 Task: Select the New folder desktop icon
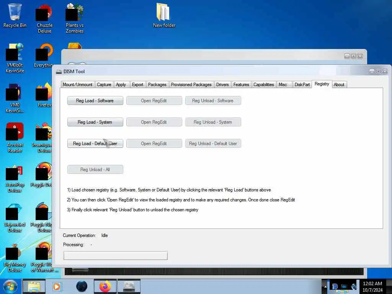pyautogui.click(x=164, y=15)
